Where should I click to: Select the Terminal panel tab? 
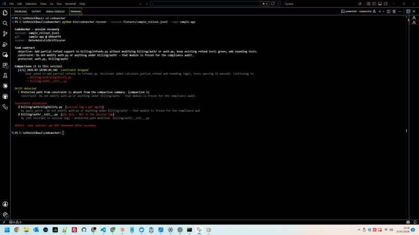click(75, 11)
